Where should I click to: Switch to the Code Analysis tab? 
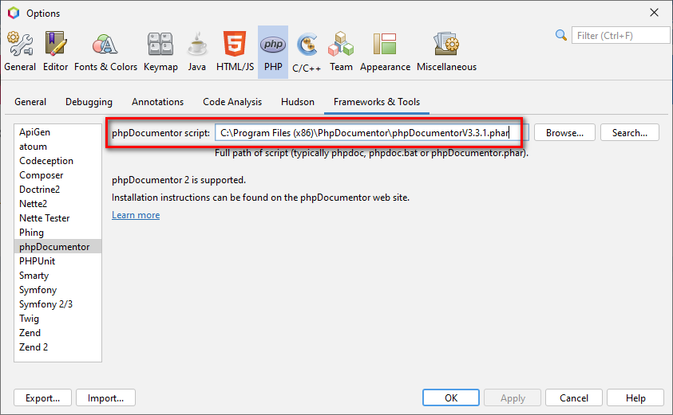(232, 102)
